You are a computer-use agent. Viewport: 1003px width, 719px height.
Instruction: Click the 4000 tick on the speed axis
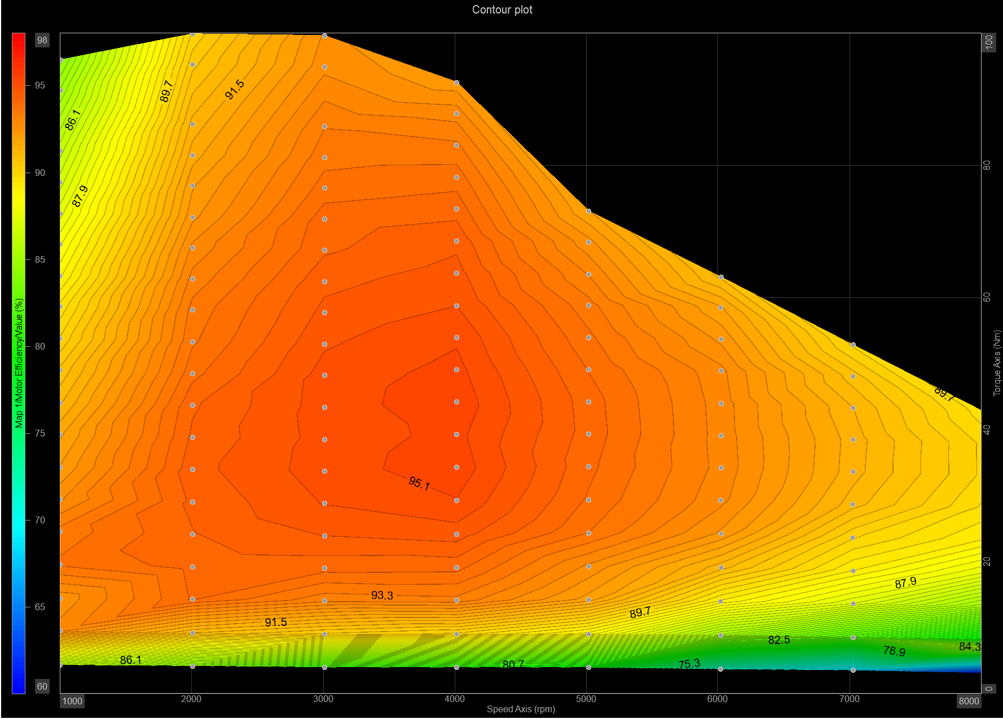point(455,699)
